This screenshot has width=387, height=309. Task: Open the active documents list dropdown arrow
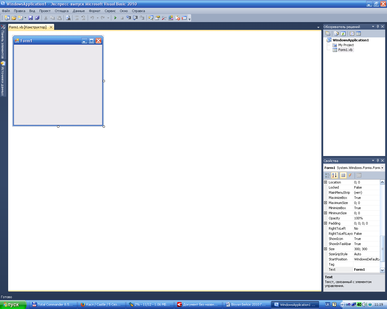point(318,27)
